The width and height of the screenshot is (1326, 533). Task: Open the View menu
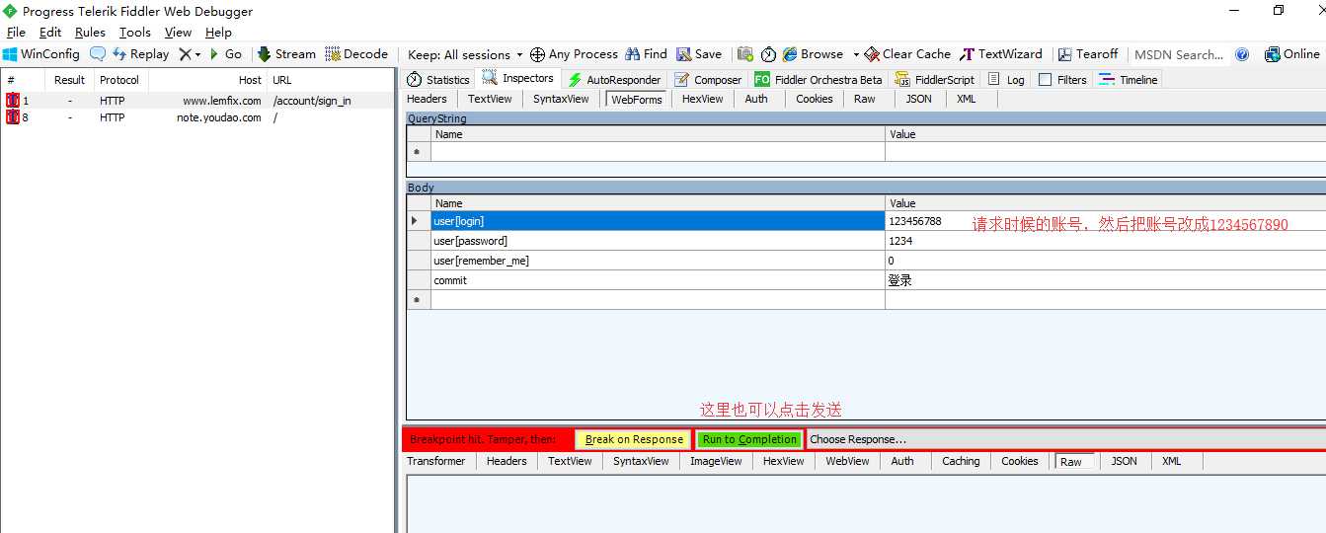[x=178, y=32]
